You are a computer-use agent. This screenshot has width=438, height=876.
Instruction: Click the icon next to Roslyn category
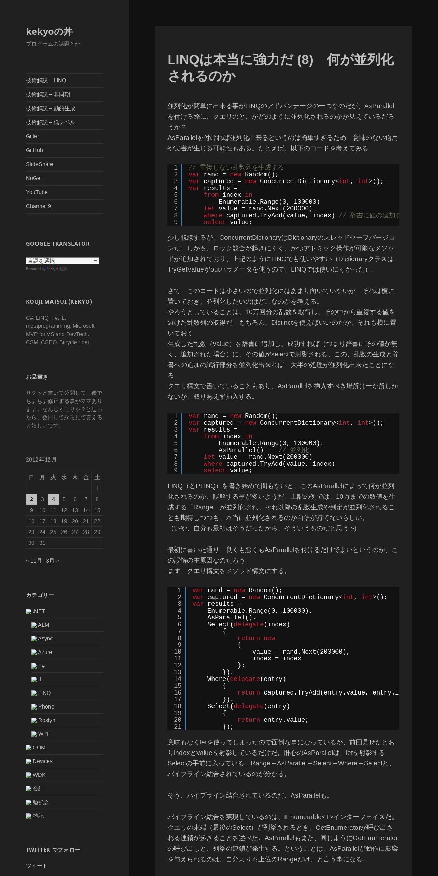34,720
